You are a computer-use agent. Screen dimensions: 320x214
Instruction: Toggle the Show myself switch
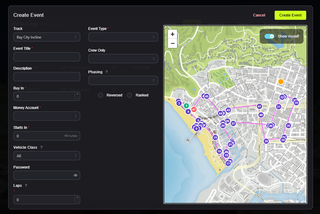point(269,36)
